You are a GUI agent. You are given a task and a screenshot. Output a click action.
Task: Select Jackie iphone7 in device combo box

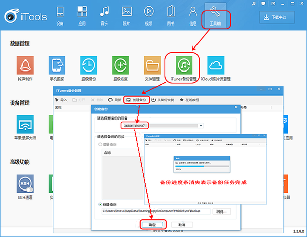click(134, 126)
